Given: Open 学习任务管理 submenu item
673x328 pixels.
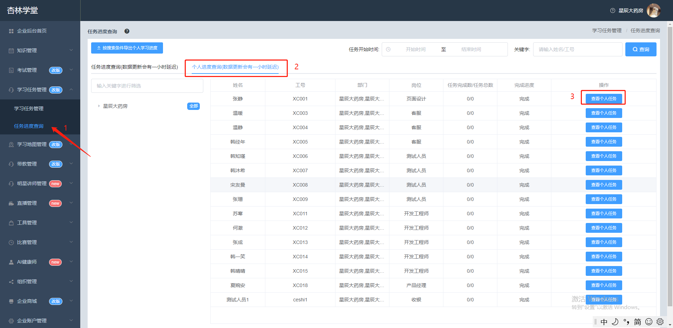Looking at the screenshot, I should 29,109.
